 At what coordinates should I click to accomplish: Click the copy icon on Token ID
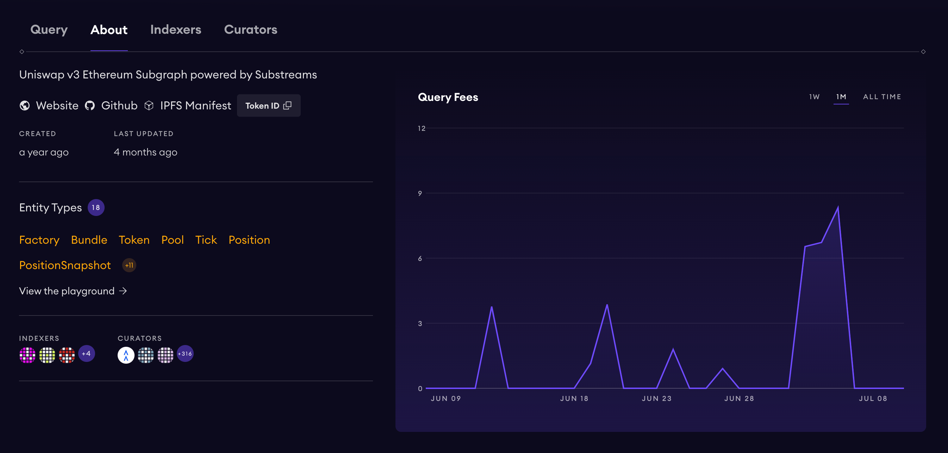click(287, 106)
